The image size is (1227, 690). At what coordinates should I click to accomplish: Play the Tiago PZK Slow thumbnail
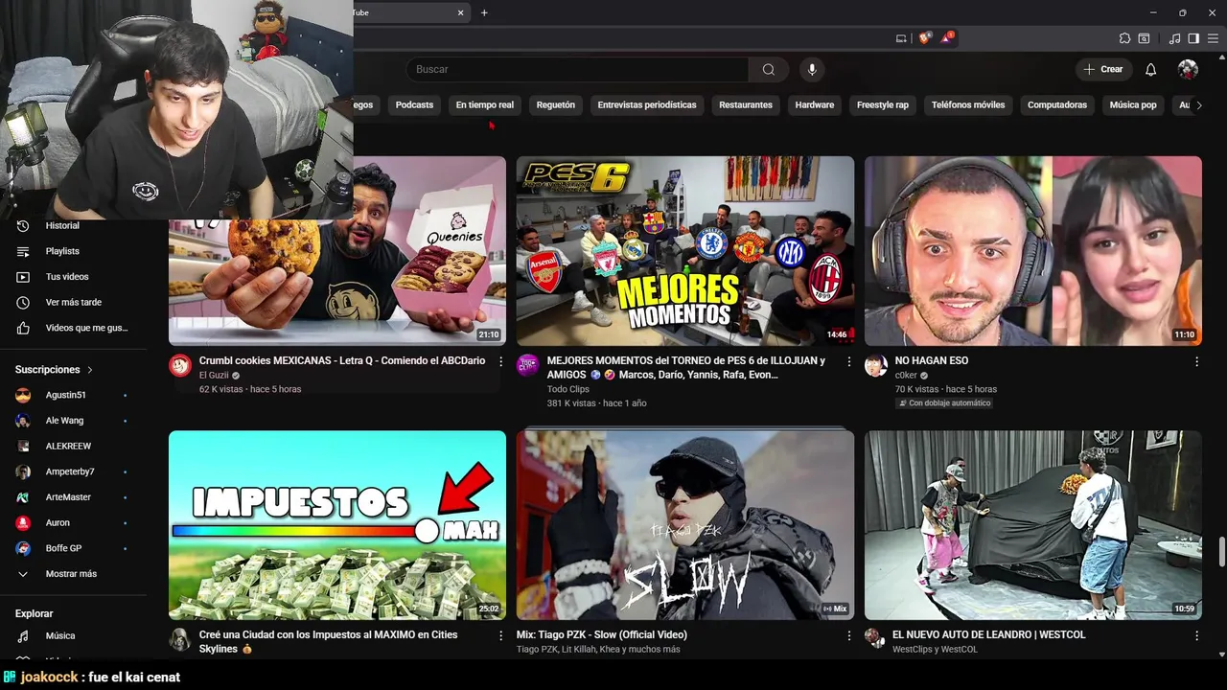685,525
